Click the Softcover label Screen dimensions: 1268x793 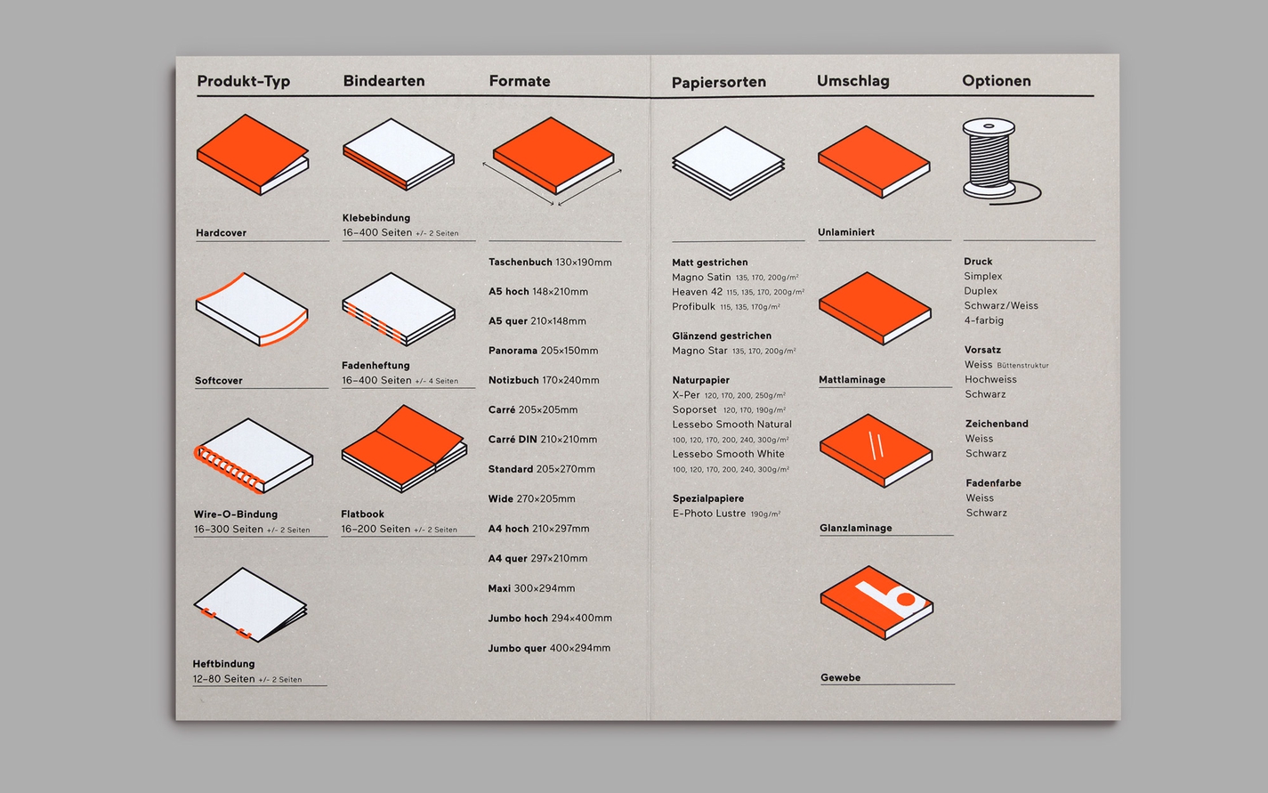coord(219,381)
